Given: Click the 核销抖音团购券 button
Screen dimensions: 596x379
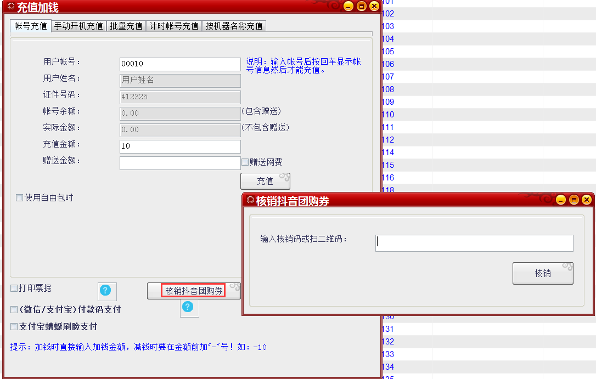Looking at the screenshot, I should click(x=194, y=291).
